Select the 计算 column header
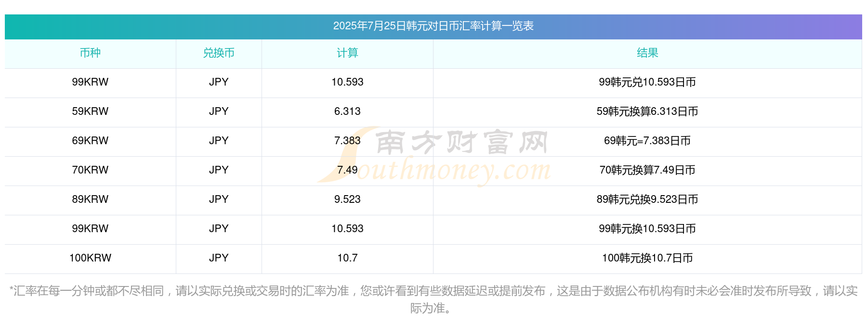The image size is (867, 323). coord(347,53)
